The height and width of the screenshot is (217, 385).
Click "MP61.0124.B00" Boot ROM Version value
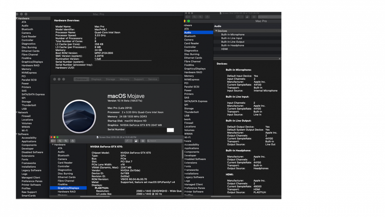(104, 53)
